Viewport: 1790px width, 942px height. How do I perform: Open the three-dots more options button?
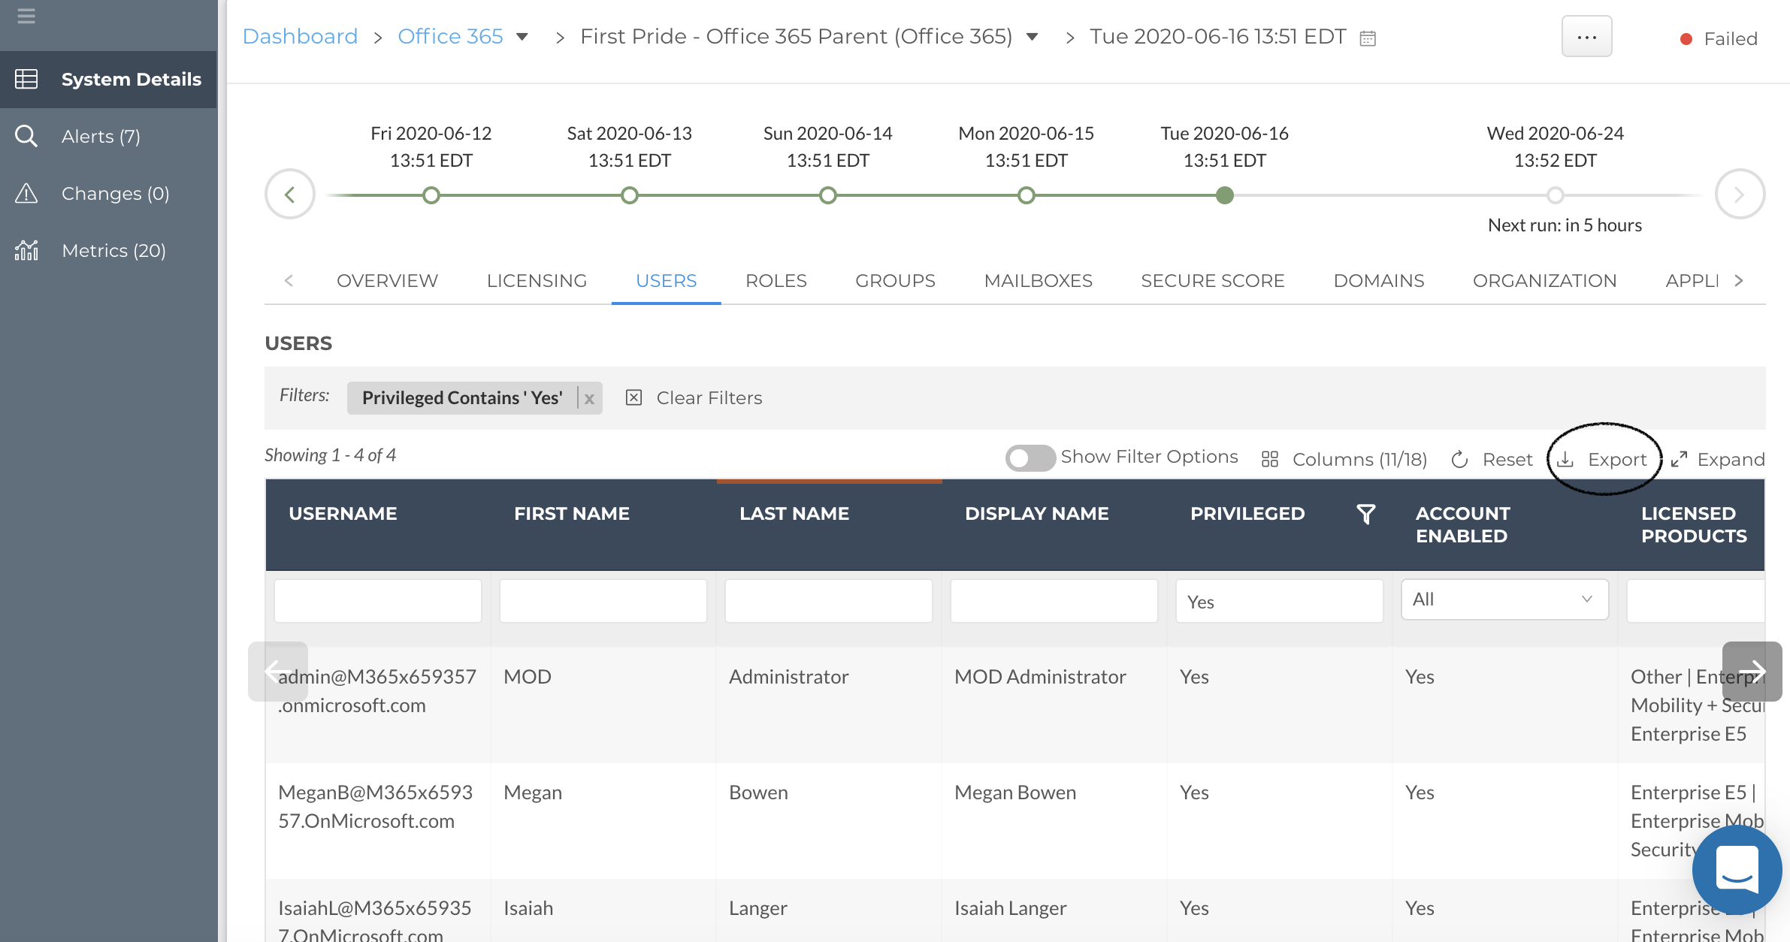[x=1587, y=36]
